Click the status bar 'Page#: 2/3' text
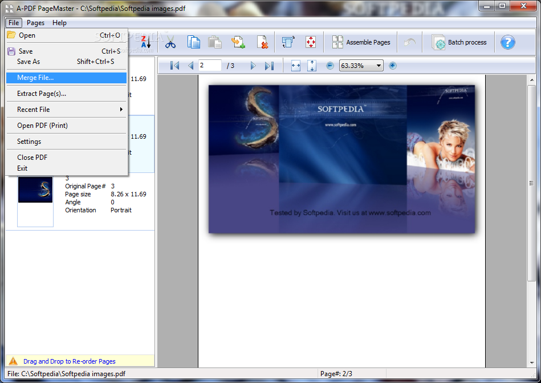This screenshot has width=541, height=383. [336, 374]
